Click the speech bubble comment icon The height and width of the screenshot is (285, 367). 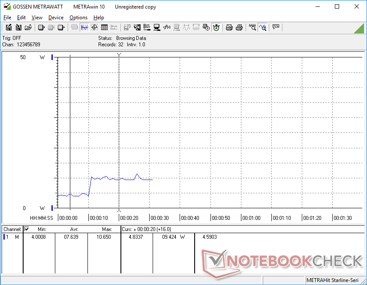click(276, 27)
